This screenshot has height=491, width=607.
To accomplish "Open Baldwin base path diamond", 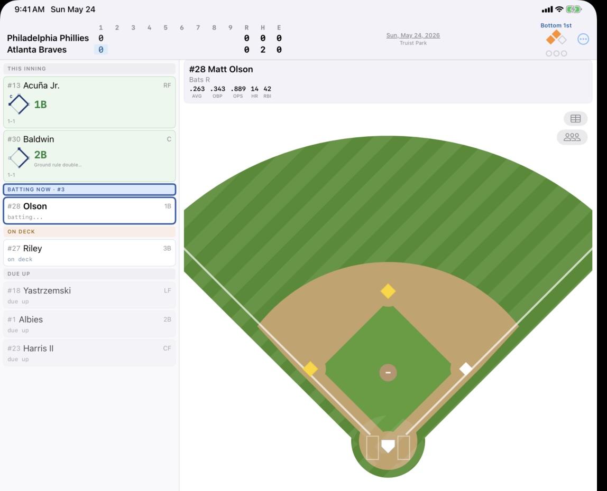I will 19,158.
